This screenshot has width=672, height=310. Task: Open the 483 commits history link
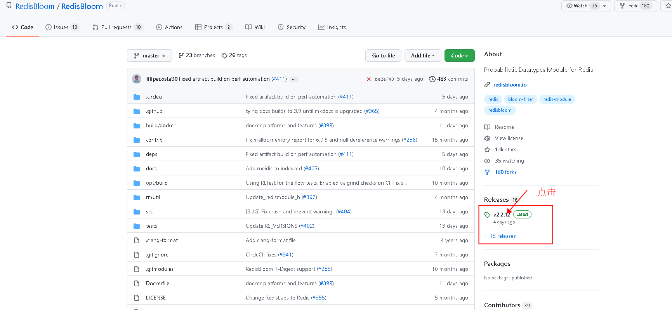448,79
